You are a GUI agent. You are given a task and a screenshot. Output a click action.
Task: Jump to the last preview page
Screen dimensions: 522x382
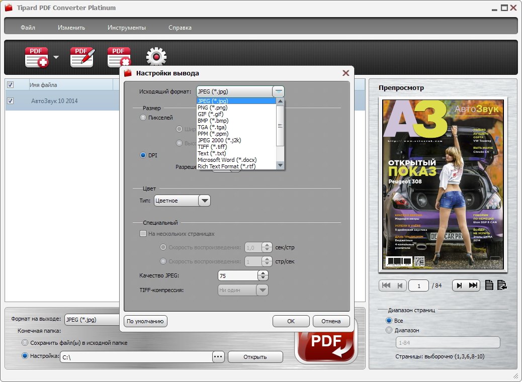coord(473,285)
